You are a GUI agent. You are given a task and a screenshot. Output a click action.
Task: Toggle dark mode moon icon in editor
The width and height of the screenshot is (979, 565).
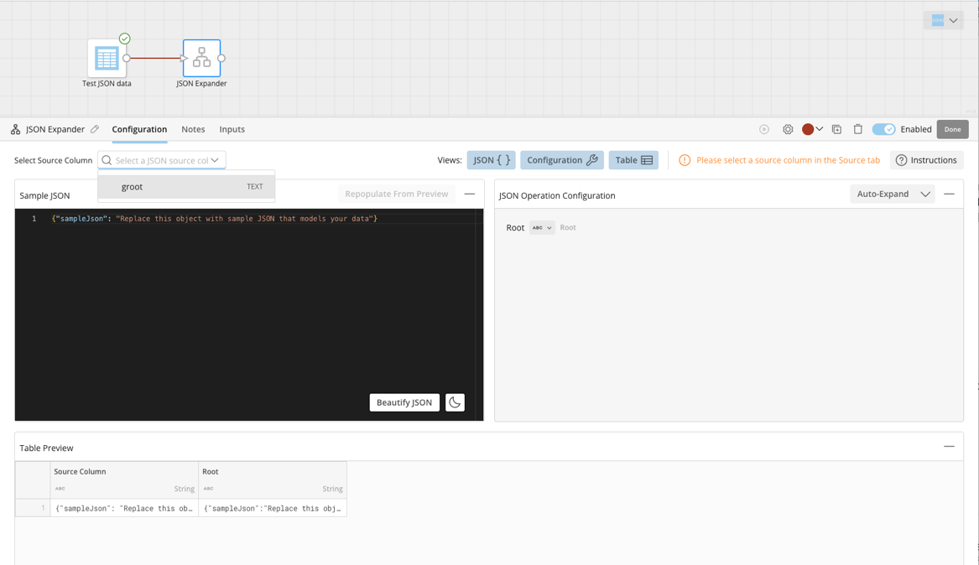tap(456, 402)
